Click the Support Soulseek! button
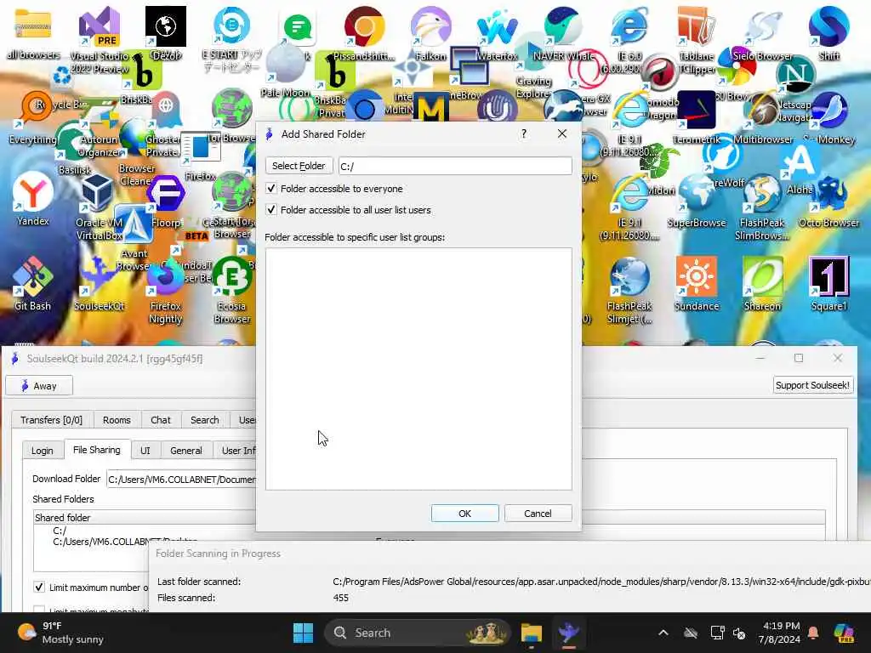Viewport: 871px width, 653px height. (x=812, y=385)
